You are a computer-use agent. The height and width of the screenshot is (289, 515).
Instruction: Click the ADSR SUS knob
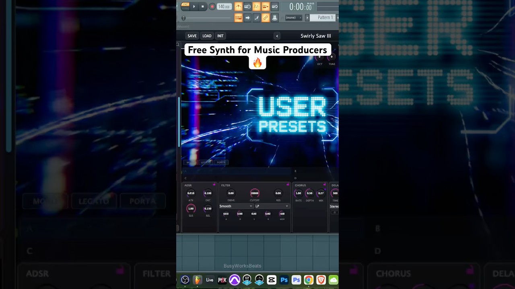coord(191,208)
